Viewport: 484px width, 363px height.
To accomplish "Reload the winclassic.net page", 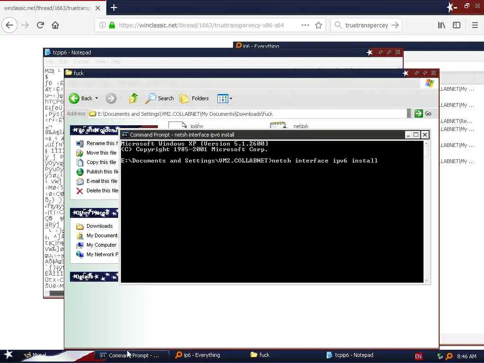I will click(40, 25).
